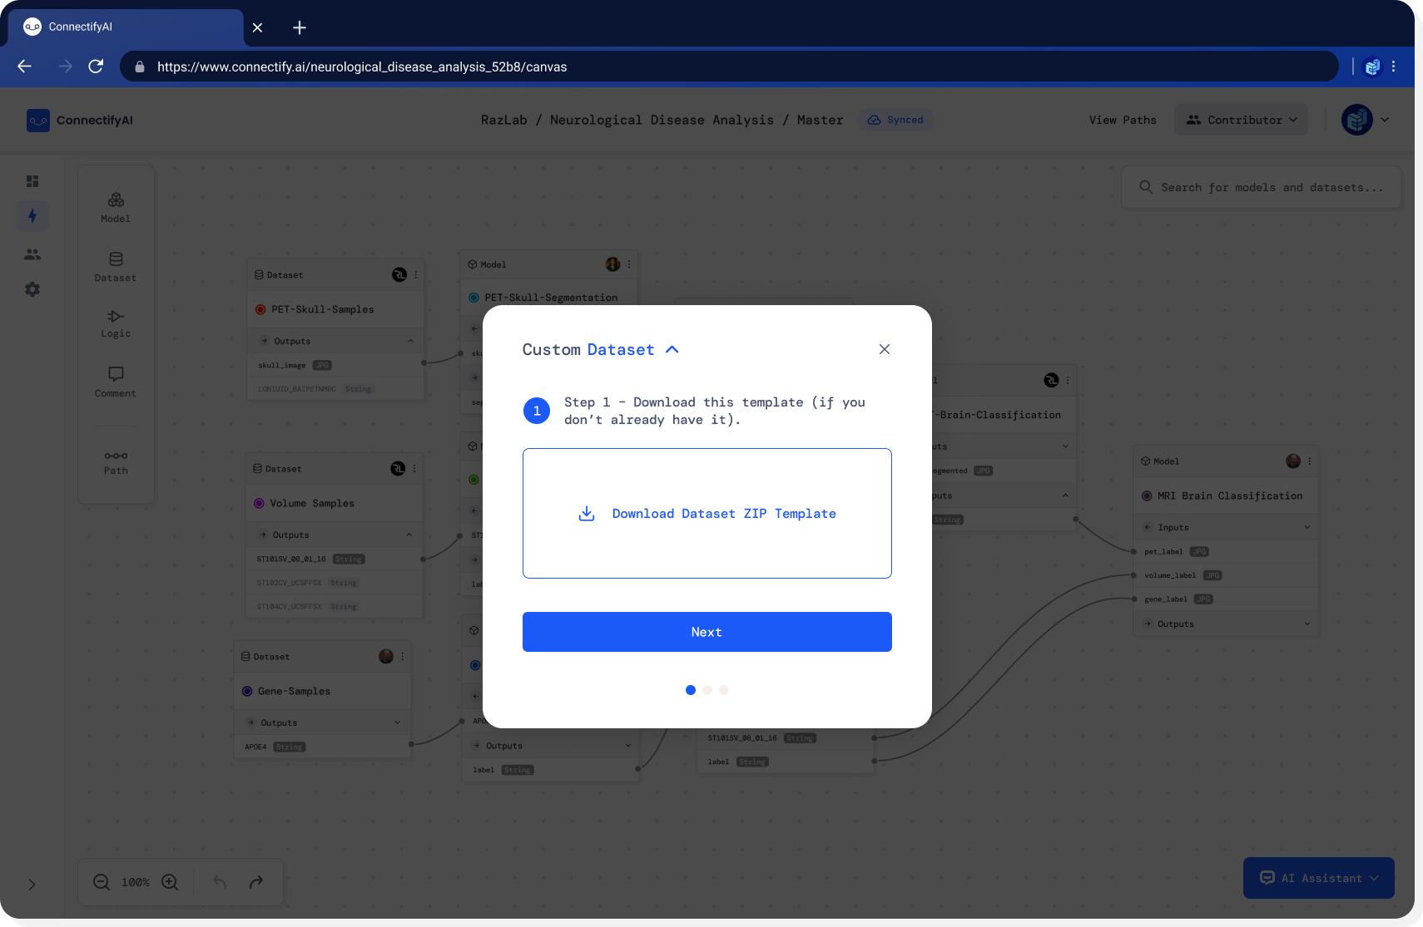
Task: Close the Custom Dataset dialog
Action: (x=884, y=349)
